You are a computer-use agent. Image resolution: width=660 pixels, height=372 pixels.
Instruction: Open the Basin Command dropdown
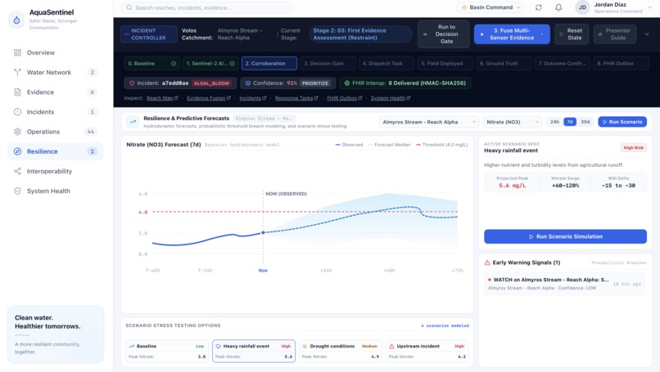490,7
